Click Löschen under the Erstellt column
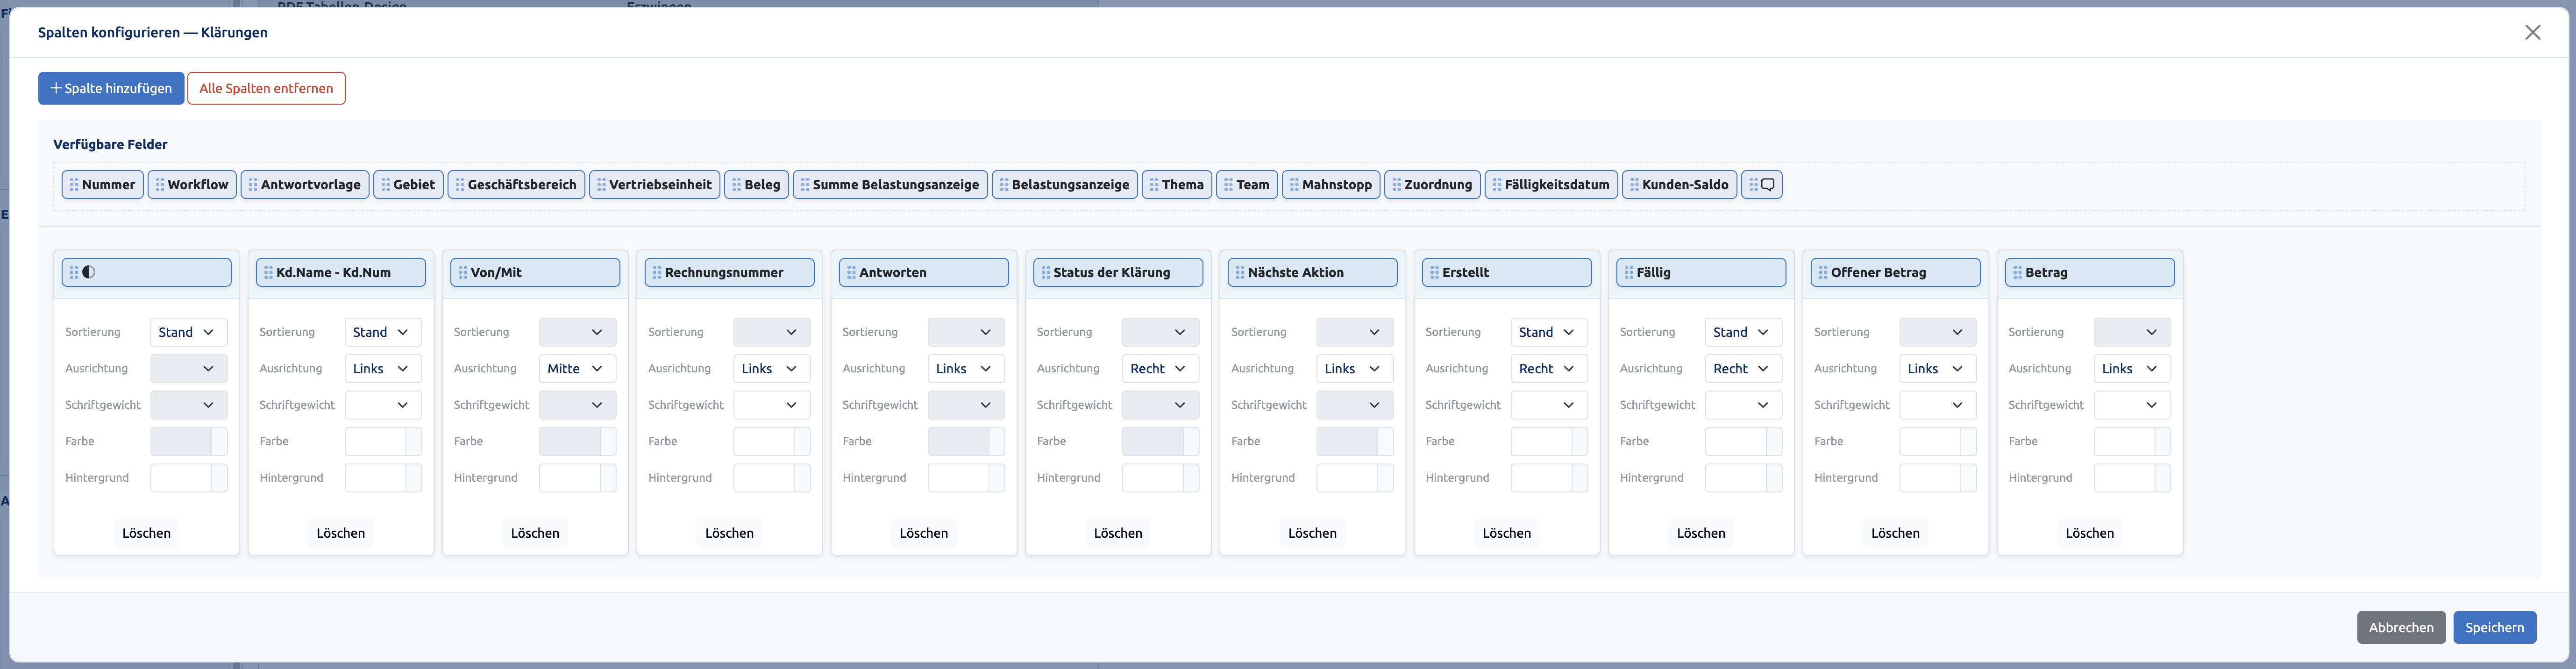The width and height of the screenshot is (2576, 669). [1506, 533]
